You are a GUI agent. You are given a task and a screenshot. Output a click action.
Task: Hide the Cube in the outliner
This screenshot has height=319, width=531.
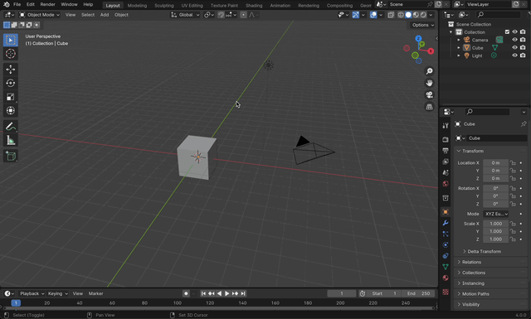click(514, 47)
